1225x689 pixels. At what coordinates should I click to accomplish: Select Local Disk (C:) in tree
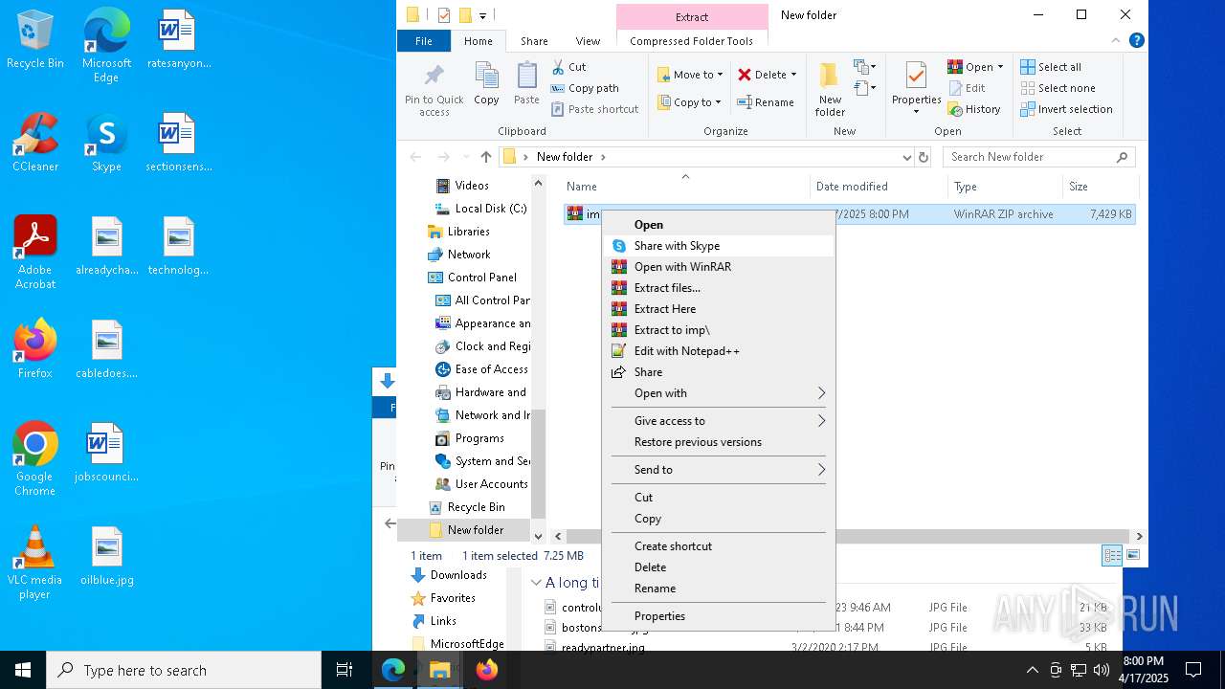coord(490,209)
